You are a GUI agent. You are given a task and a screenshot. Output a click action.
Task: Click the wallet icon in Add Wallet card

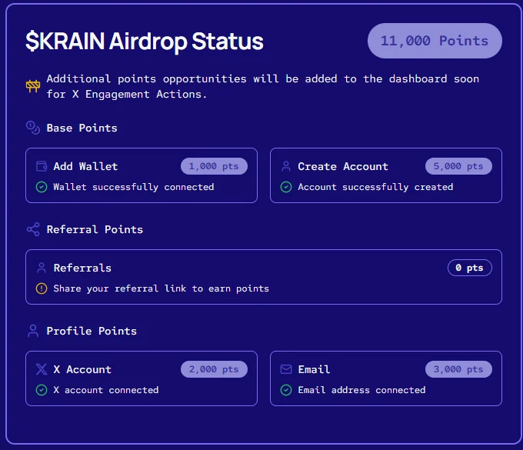[42, 166]
